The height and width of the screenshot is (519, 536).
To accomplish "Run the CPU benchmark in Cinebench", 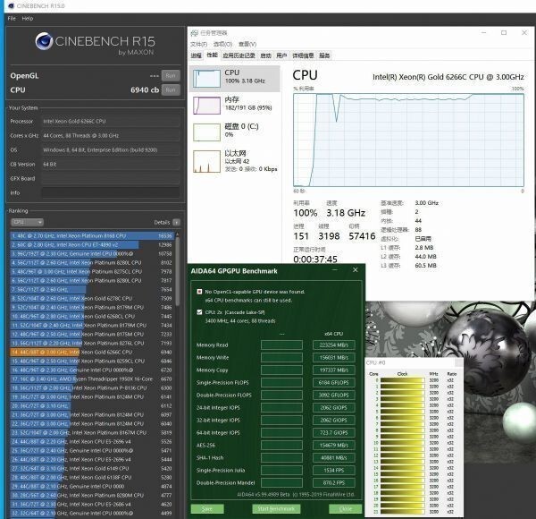I will pyautogui.click(x=170, y=89).
